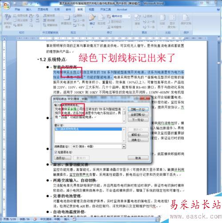Click the document's vertical scrollbar

tap(219, 128)
